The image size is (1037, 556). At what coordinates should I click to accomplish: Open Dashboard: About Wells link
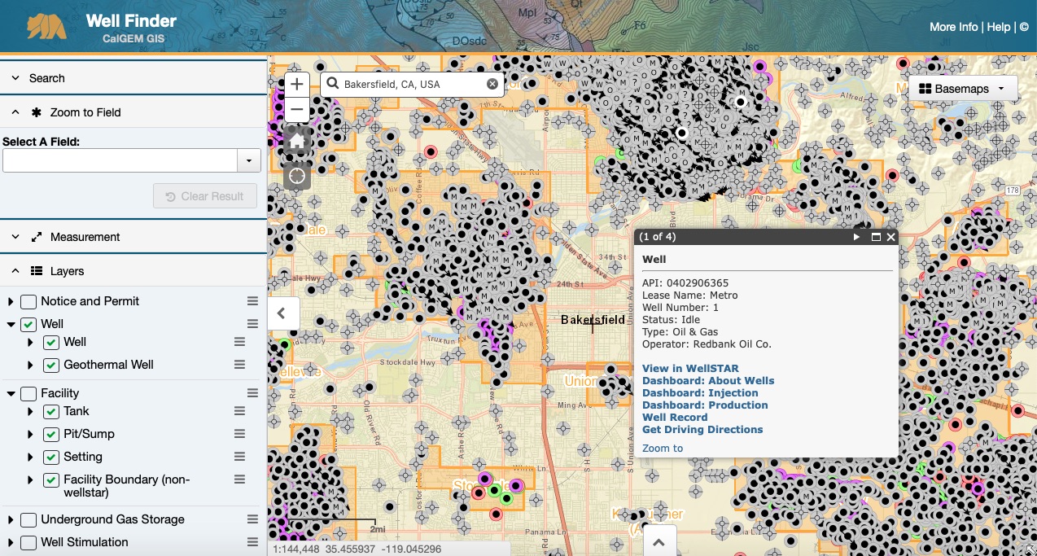click(708, 381)
